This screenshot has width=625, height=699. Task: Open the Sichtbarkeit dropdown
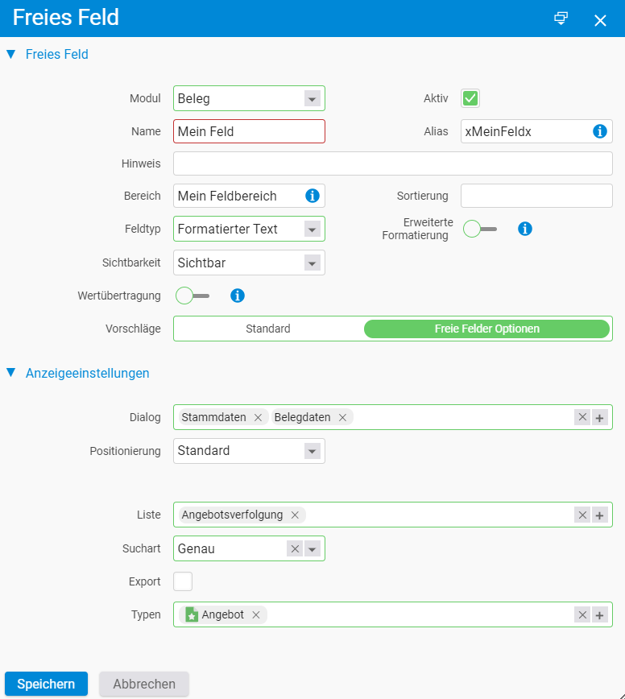pyautogui.click(x=312, y=263)
